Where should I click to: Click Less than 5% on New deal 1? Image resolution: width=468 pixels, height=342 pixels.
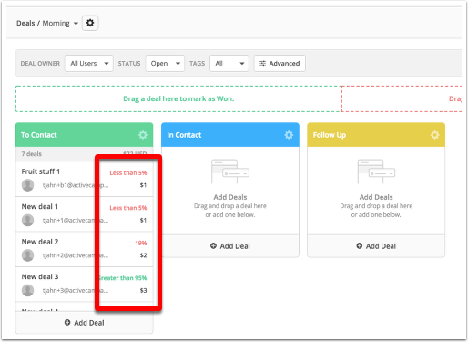128,208
